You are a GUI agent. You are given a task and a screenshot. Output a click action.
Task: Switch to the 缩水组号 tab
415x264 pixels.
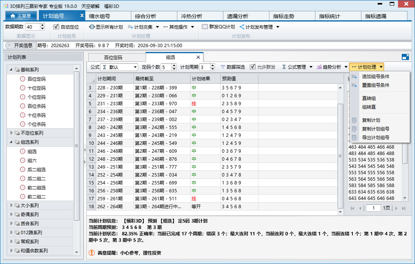tap(108, 16)
